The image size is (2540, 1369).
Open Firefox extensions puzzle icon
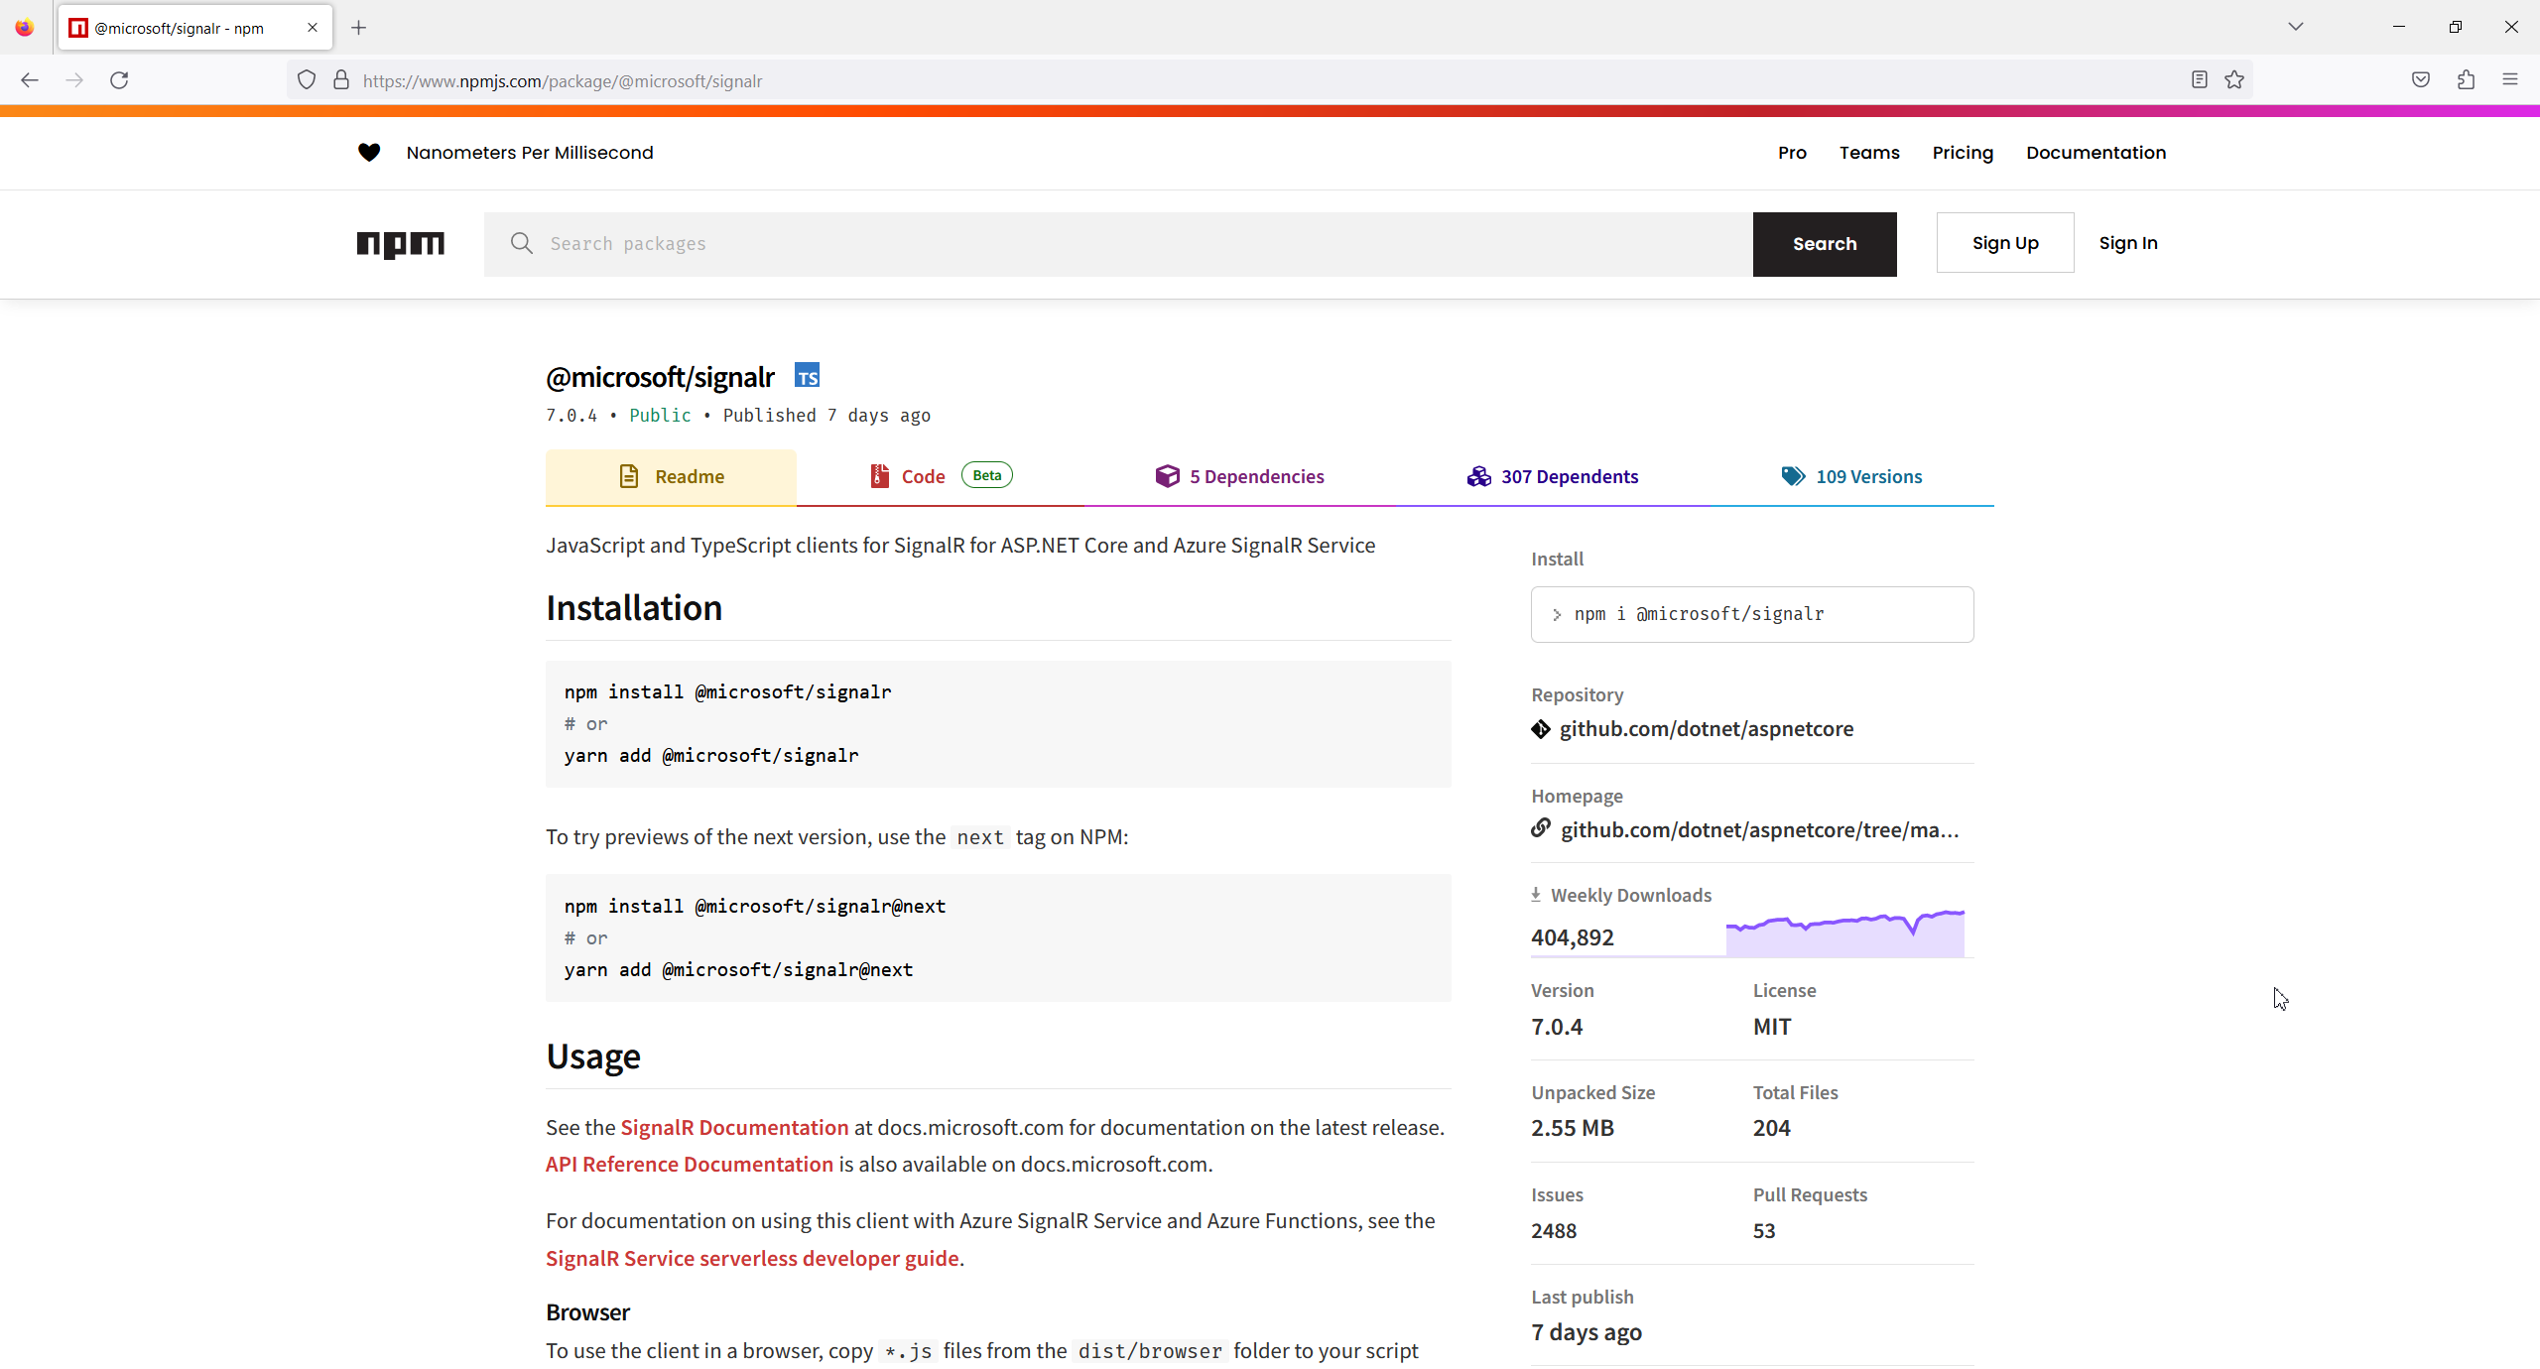[2466, 80]
